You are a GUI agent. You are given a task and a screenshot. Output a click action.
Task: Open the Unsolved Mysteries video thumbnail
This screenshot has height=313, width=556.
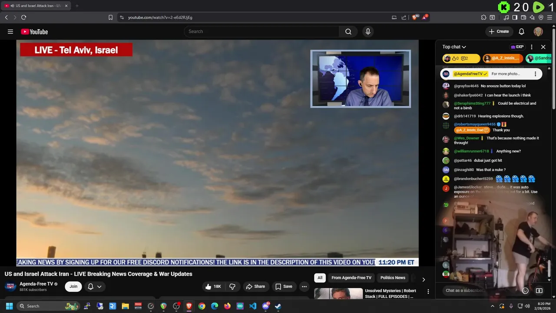(x=338, y=293)
